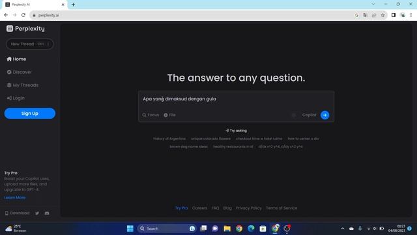Open the taskbar clock and date

click(x=397, y=228)
